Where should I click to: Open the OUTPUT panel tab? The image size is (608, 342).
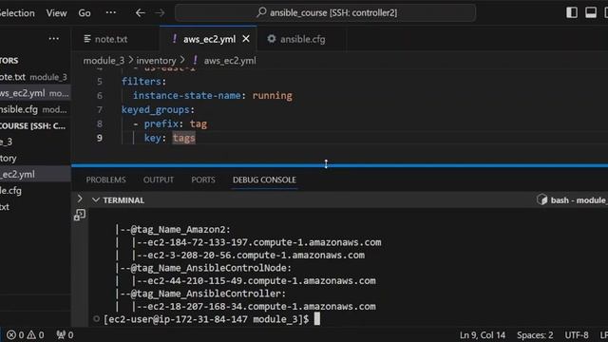159,180
